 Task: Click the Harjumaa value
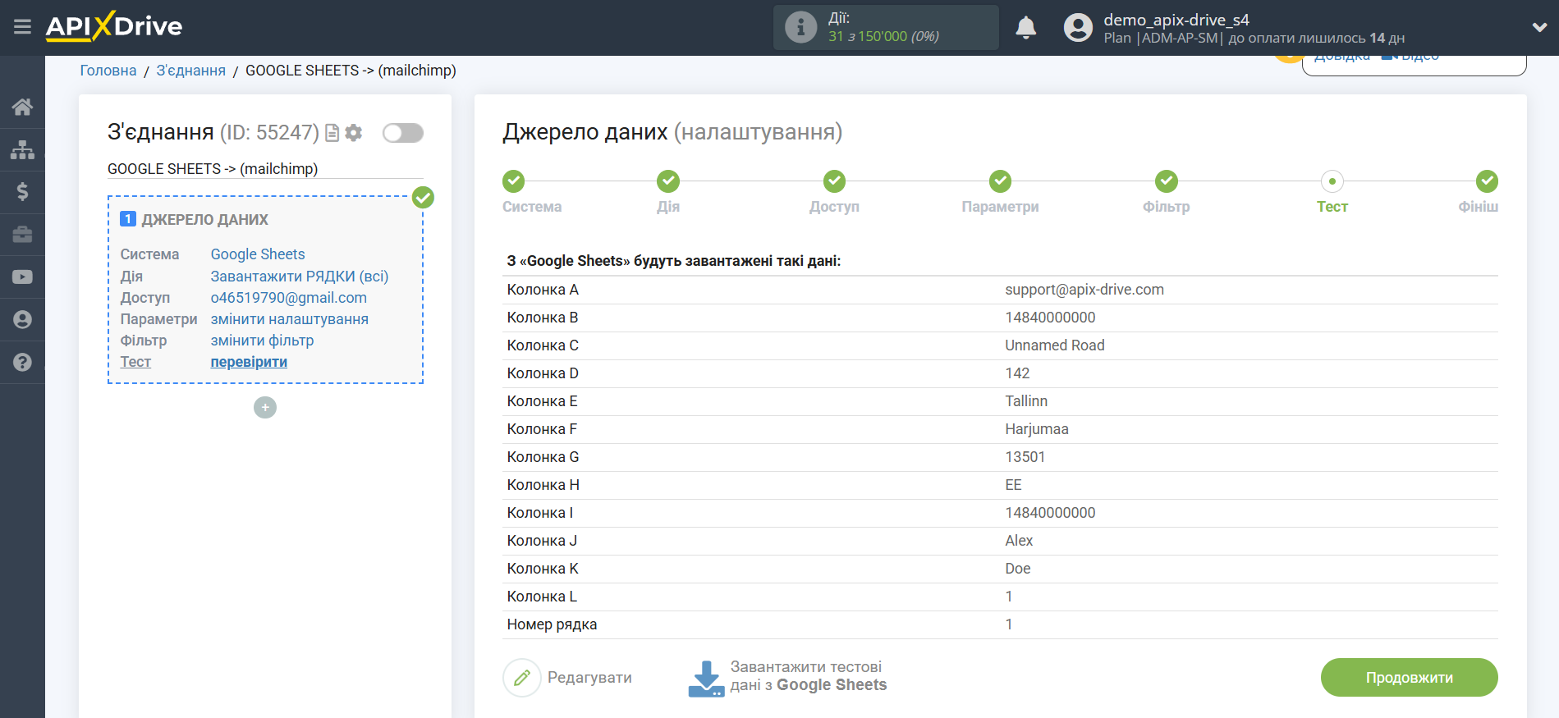click(1037, 429)
